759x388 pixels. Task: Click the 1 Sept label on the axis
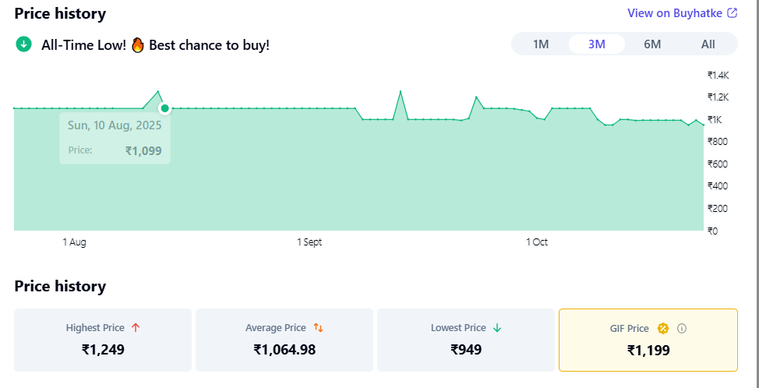click(x=309, y=242)
